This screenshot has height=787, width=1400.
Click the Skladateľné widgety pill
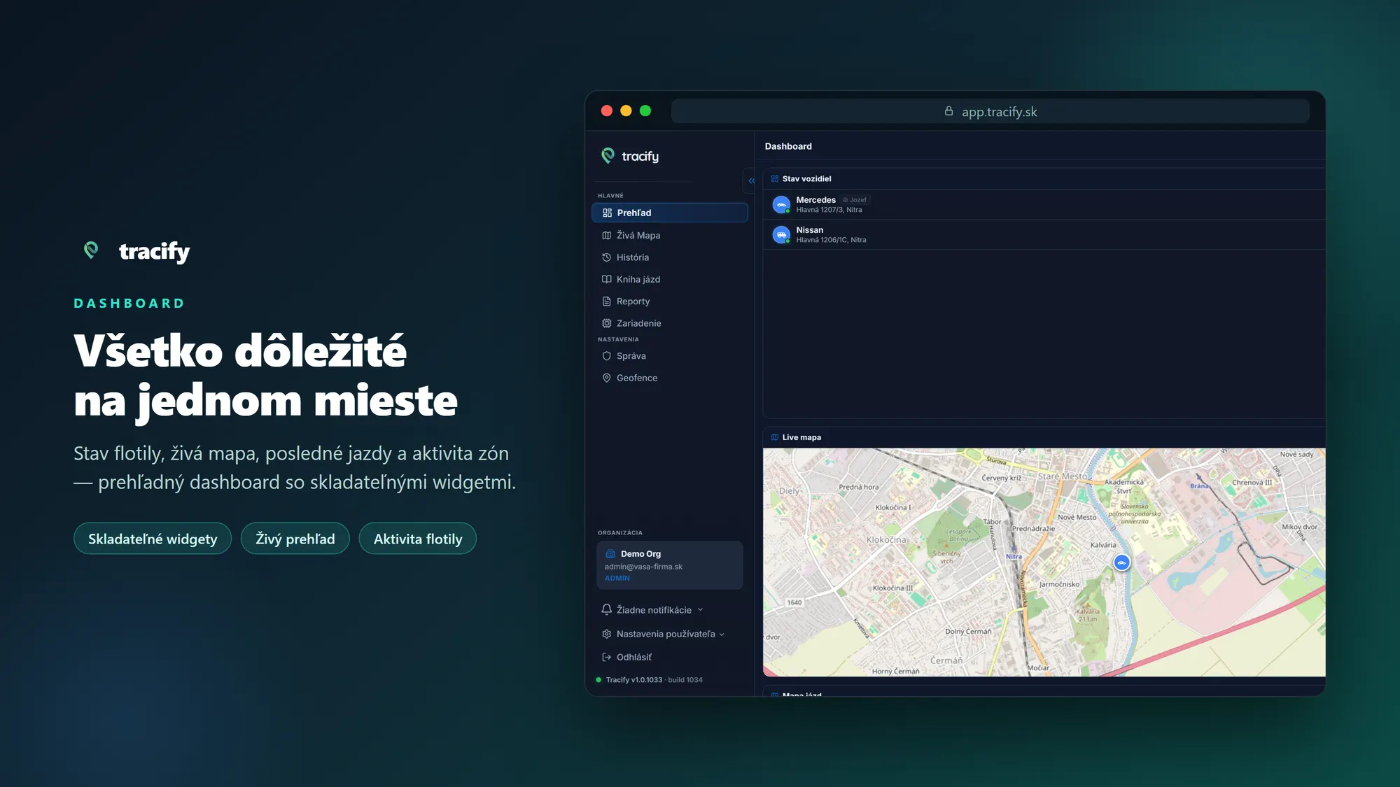[153, 539]
